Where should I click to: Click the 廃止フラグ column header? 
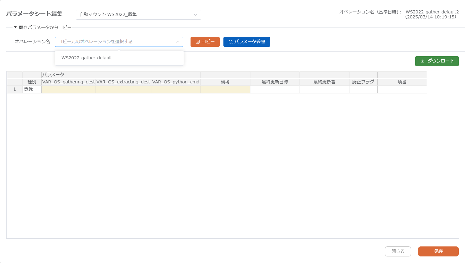pos(363,82)
